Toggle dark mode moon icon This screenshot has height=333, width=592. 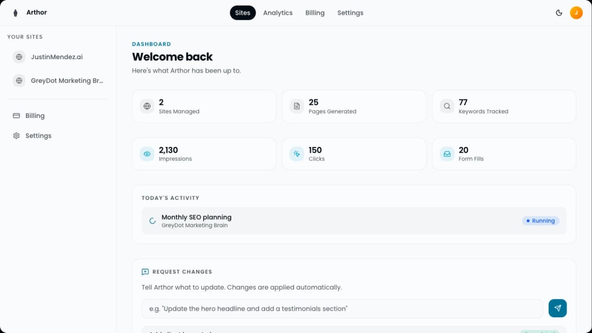(559, 13)
